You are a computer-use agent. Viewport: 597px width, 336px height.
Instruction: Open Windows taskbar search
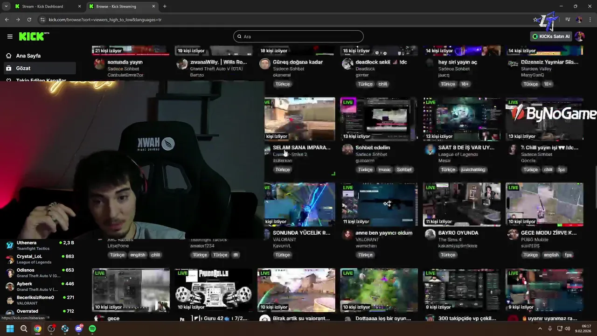point(24,329)
